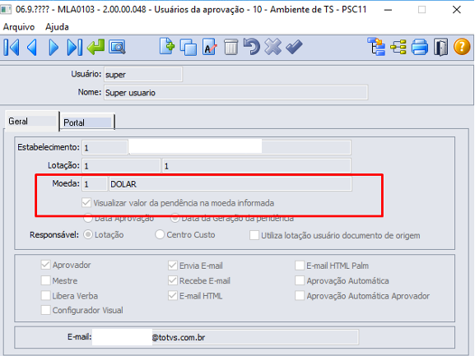Close the MLA0103 window
The image size is (475, 356).
coord(457,10)
